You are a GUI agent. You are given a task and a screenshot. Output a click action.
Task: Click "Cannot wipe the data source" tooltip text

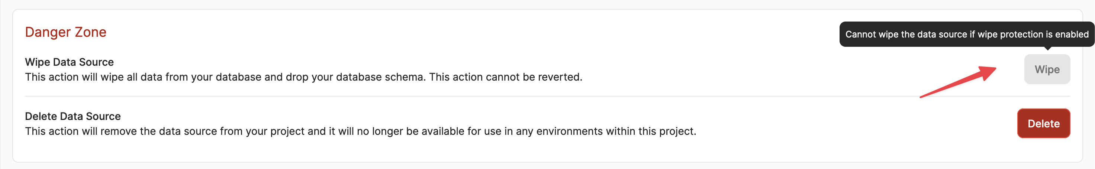pyautogui.click(x=906, y=35)
